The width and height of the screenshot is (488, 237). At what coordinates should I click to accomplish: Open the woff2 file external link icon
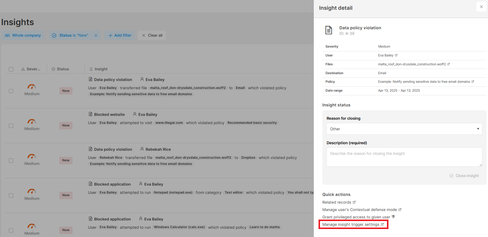(449, 64)
